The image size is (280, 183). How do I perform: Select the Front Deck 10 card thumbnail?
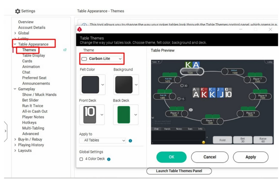(x=90, y=115)
